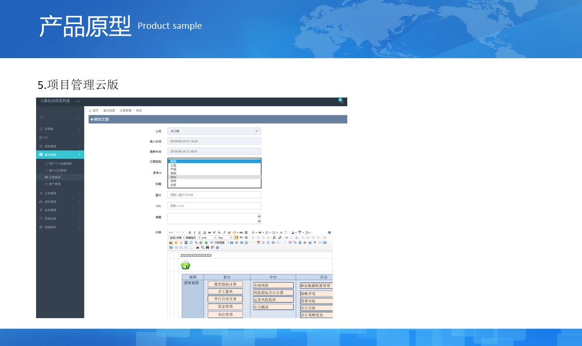Click the 录入时间 field 2018-08-24 21:14:24

214,141
